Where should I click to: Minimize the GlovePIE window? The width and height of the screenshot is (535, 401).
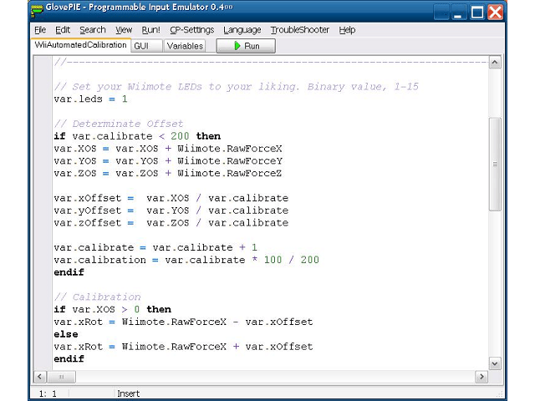click(x=457, y=12)
